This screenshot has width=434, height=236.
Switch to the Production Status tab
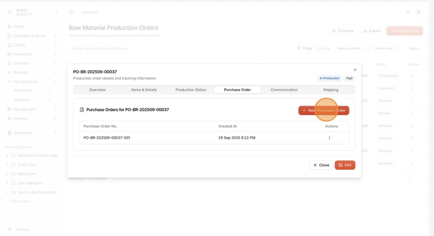(x=191, y=90)
